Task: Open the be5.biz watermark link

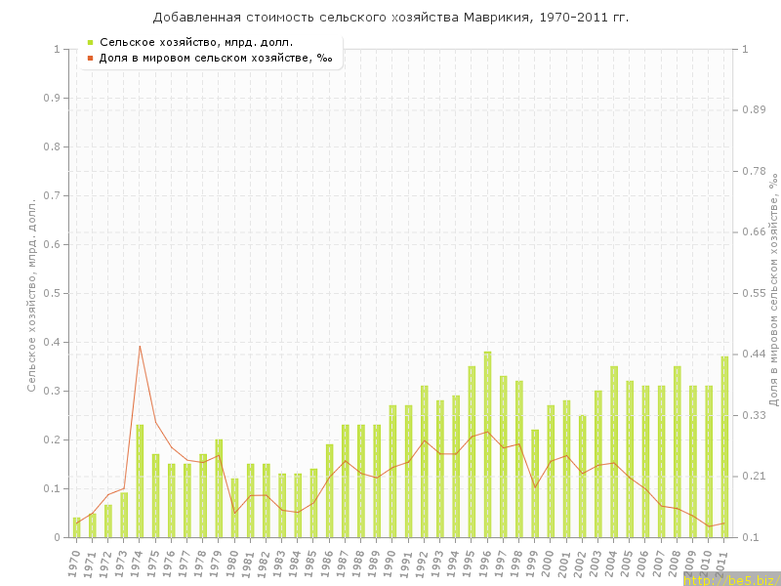Action: point(730,579)
